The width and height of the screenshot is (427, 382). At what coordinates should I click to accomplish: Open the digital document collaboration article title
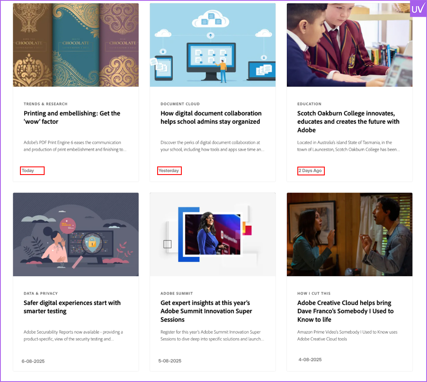click(x=211, y=117)
